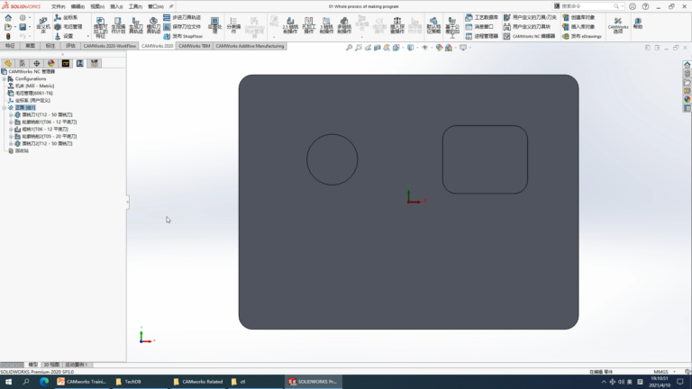Select the FeatureManager design tree tab icon

8,64
